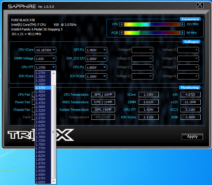Click the PURE BLACK X58 board name
Screen dimensions: 212x185
tap(23, 20)
